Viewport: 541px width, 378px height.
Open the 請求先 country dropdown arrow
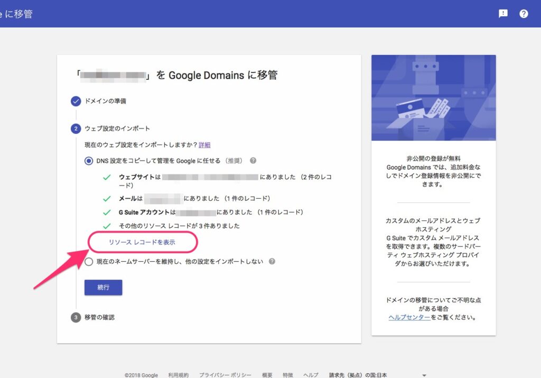click(424, 375)
